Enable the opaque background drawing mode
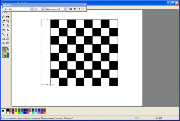Screen dimensions: 180x121 point(6,49)
